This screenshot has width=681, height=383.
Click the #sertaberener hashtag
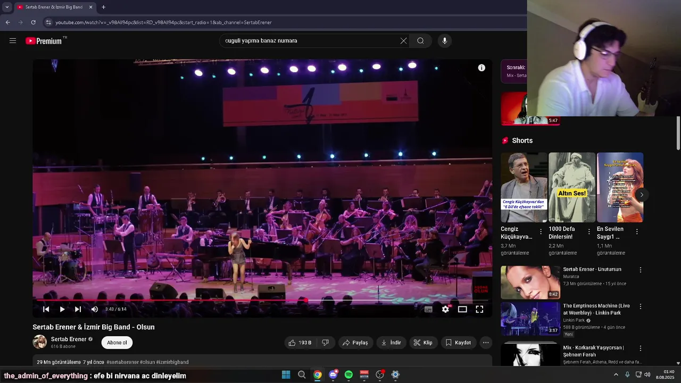tap(122, 362)
